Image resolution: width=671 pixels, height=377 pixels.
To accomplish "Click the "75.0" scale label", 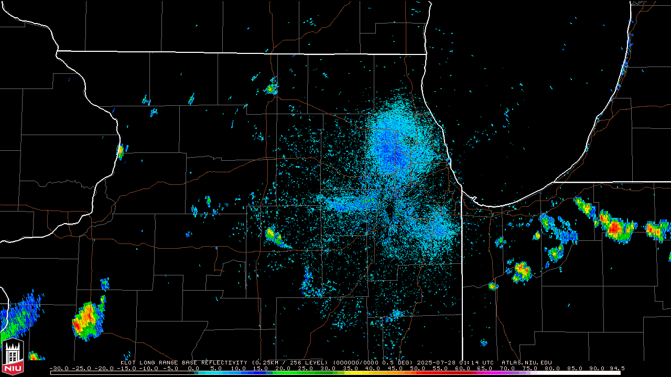I will pos(531,369).
